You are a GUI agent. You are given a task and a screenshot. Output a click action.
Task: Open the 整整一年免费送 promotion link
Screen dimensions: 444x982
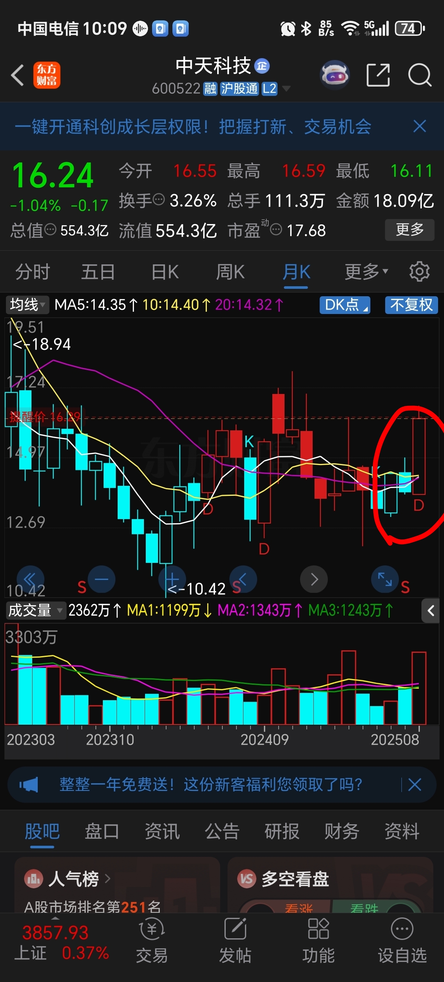211,785
